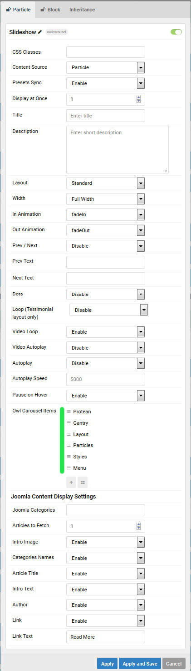
Task: Click the Apply and Save button
Action: 140,664
